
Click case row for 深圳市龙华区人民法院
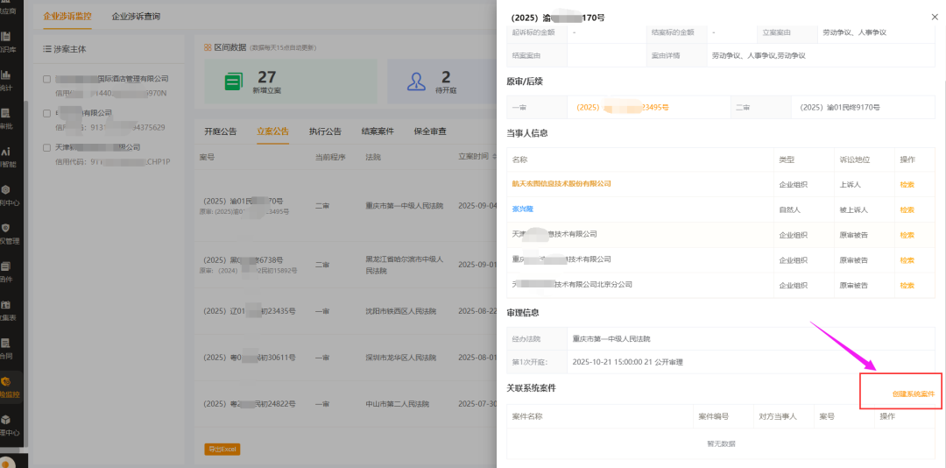(345, 358)
